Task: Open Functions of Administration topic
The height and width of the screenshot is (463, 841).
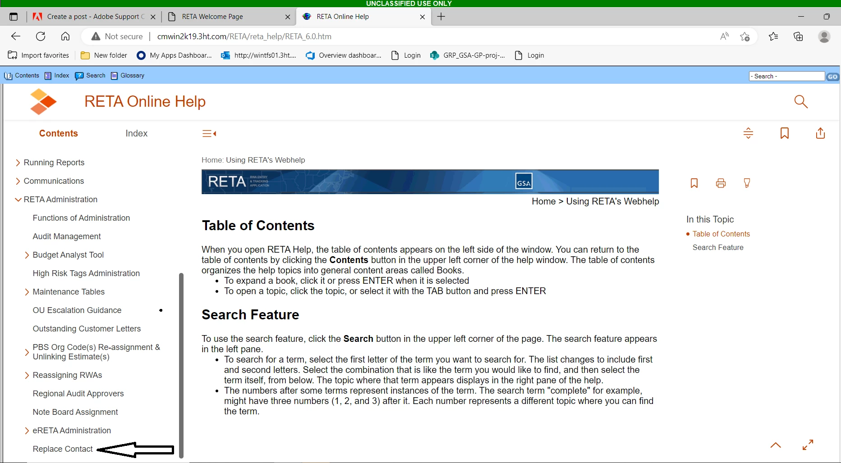Action: point(81,218)
